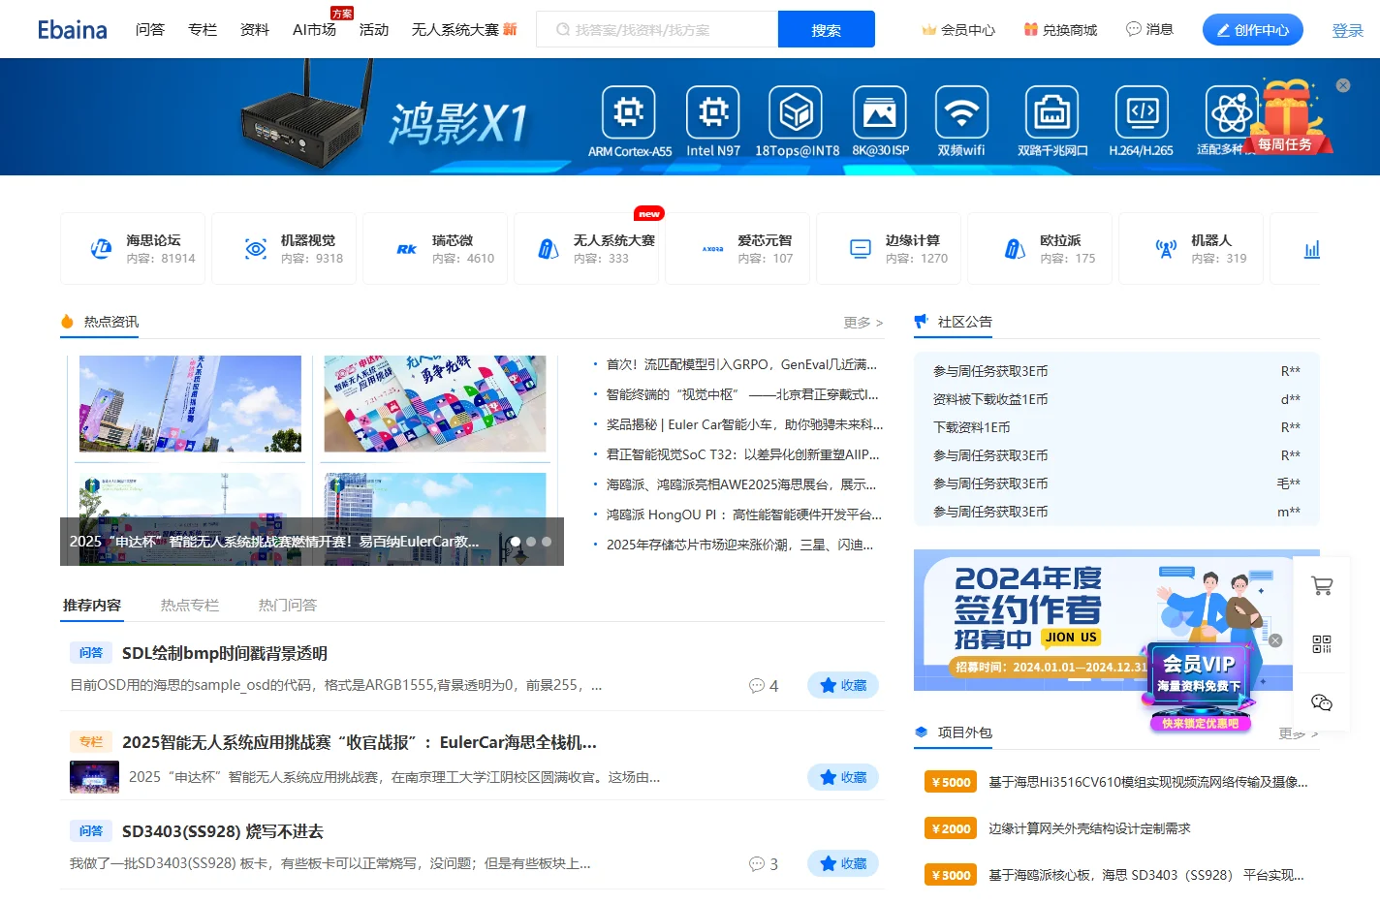The width and height of the screenshot is (1380, 904).
Task: Open 消息 messages
Action: click(x=1149, y=30)
